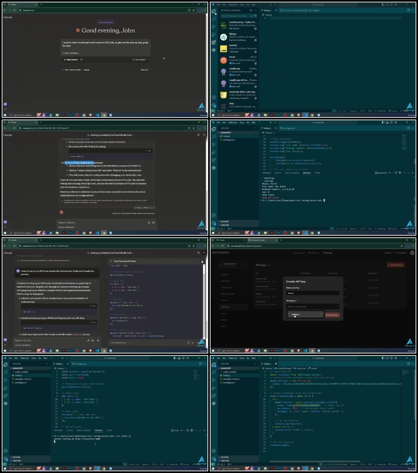Open 'Select a workspace' dropdown in Create API key
This screenshot has height=473, width=418.
click(x=313, y=307)
